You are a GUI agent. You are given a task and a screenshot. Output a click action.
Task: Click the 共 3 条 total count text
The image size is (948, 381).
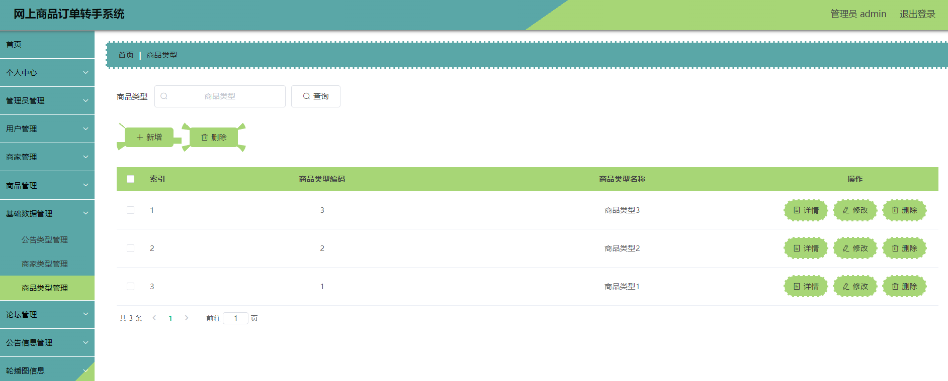click(131, 318)
